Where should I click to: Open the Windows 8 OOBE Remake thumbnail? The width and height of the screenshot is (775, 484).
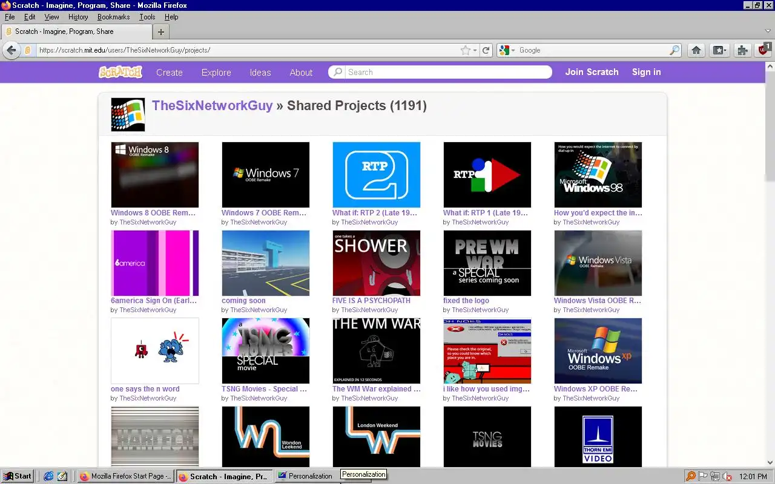coord(155,175)
